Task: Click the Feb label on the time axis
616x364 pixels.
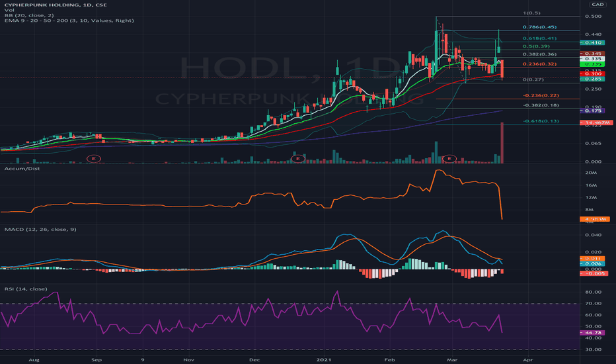Action: pos(389,360)
